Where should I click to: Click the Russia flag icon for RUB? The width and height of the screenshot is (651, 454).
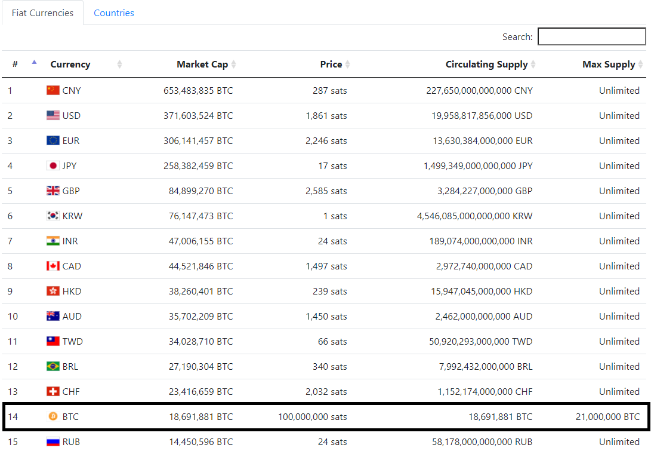pos(53,441)
